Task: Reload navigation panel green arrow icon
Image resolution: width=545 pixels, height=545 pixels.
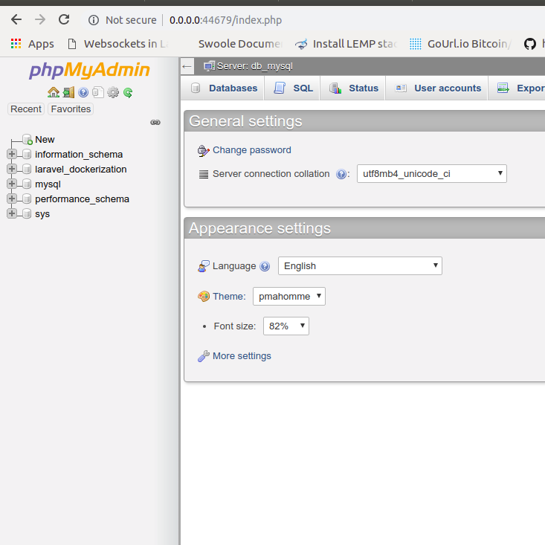Action: [128, 92]
